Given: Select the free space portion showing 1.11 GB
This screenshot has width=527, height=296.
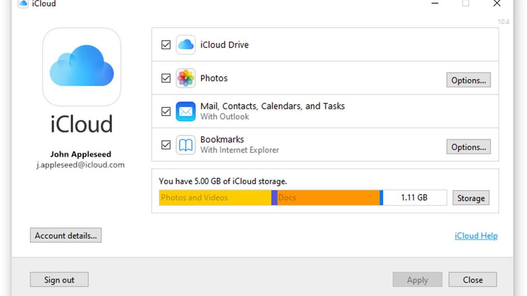Looking at the screenshot, I should point(414,198).
